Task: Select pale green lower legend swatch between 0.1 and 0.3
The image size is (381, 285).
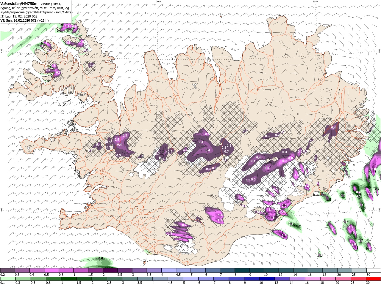Action: click(8, 279)
